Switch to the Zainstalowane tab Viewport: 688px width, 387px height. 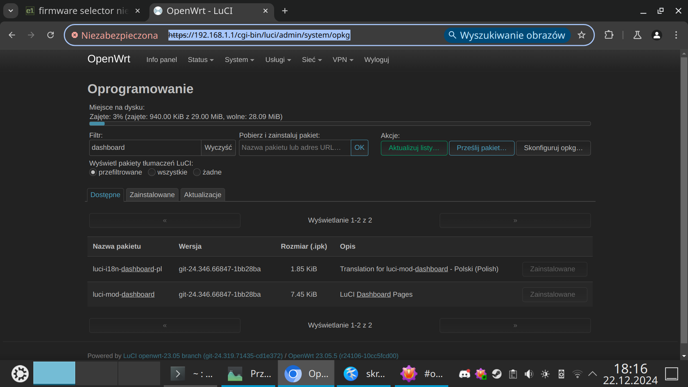[152, 195]
